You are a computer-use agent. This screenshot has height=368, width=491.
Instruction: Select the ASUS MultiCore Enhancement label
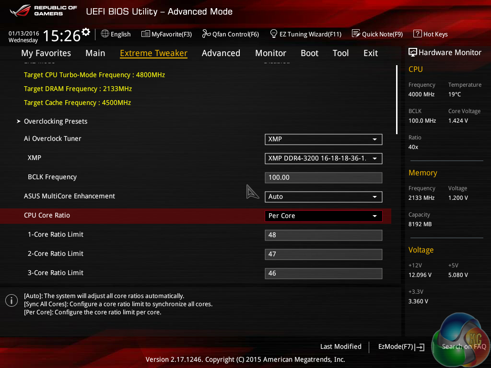70,196
